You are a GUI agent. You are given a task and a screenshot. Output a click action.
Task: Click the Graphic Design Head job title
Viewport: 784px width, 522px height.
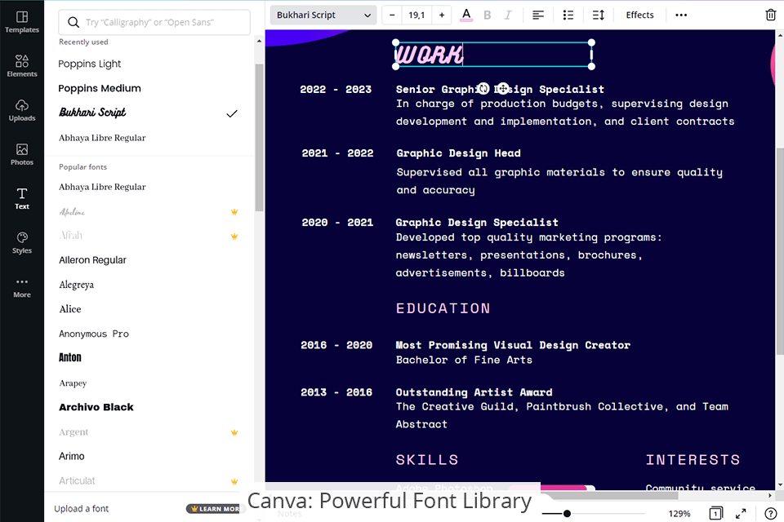point(458,153)
